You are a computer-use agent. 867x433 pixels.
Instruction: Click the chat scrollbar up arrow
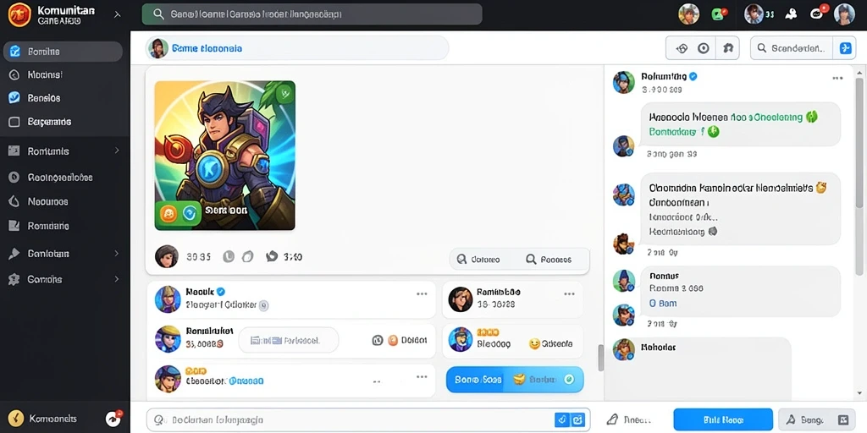point(859,73)
